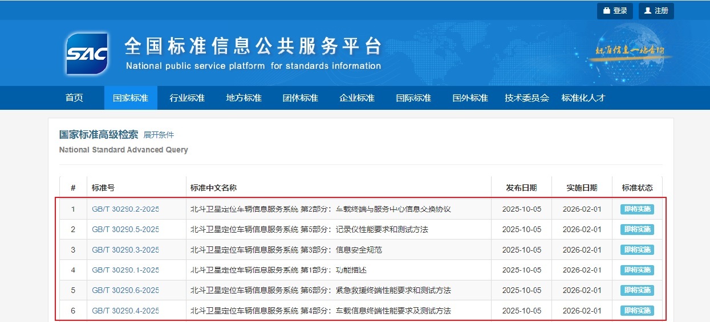Switch to 团体标准 section
Viewport: 710px width, 322px height.
(x=301, y=98)
